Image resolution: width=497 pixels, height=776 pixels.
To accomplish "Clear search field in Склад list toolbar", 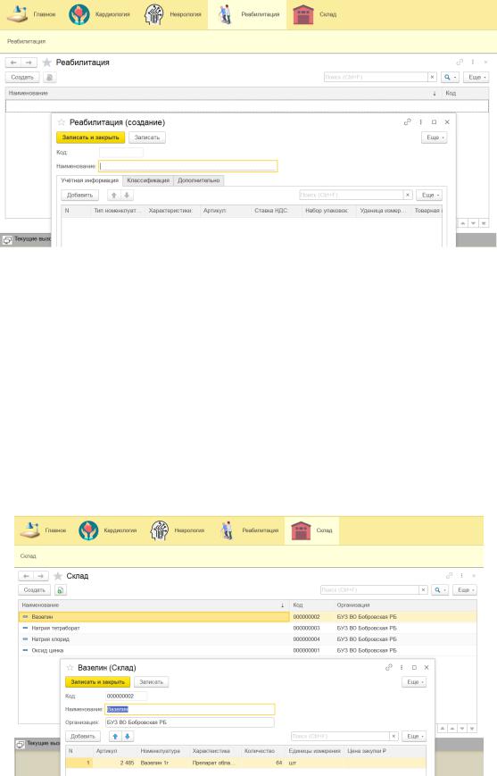I will (423, 590).
